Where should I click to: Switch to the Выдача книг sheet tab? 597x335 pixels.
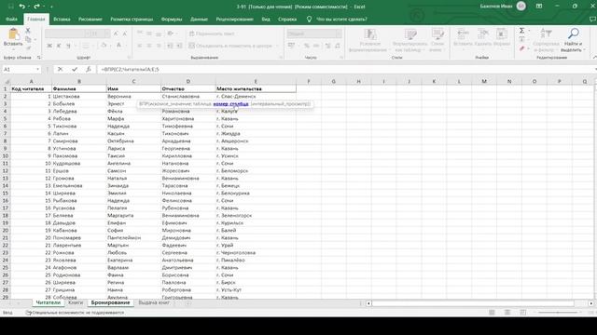[x=154, y=302]
